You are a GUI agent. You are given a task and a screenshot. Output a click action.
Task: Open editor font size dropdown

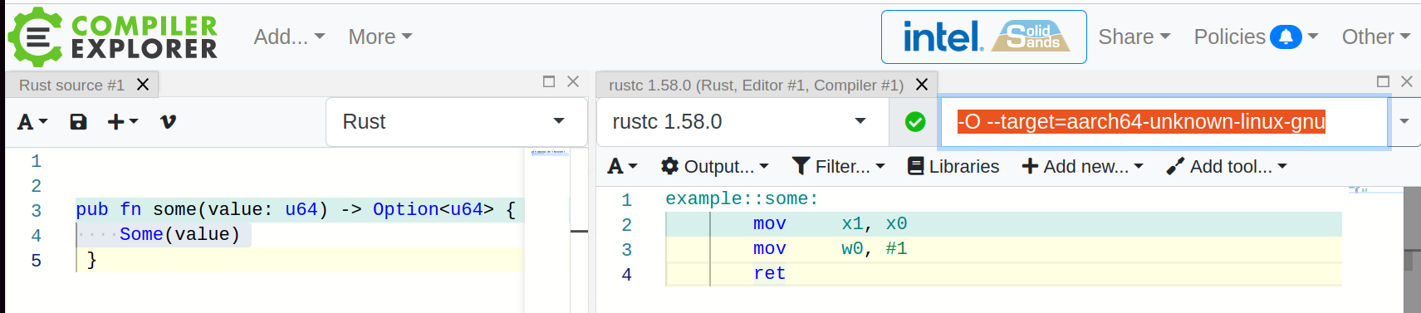click(33, 122)
